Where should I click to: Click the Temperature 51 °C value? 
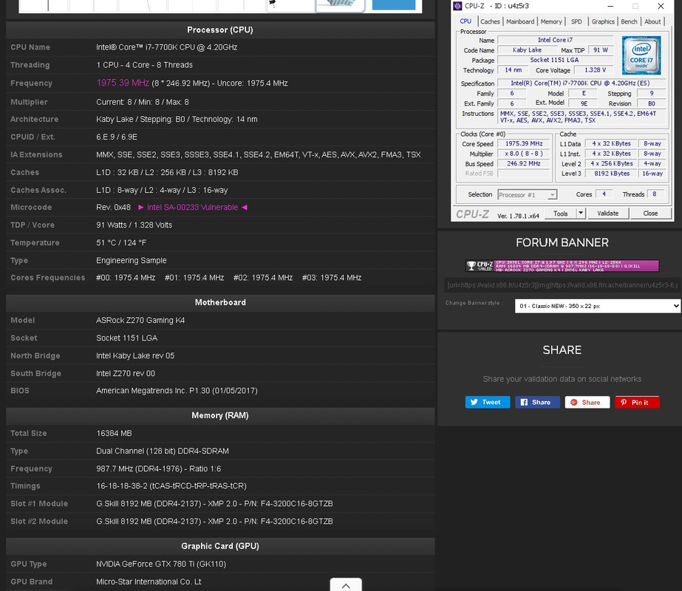click(x=121, y=242)
